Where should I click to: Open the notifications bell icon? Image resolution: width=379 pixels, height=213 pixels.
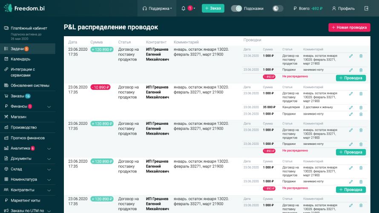coord(184,9)
